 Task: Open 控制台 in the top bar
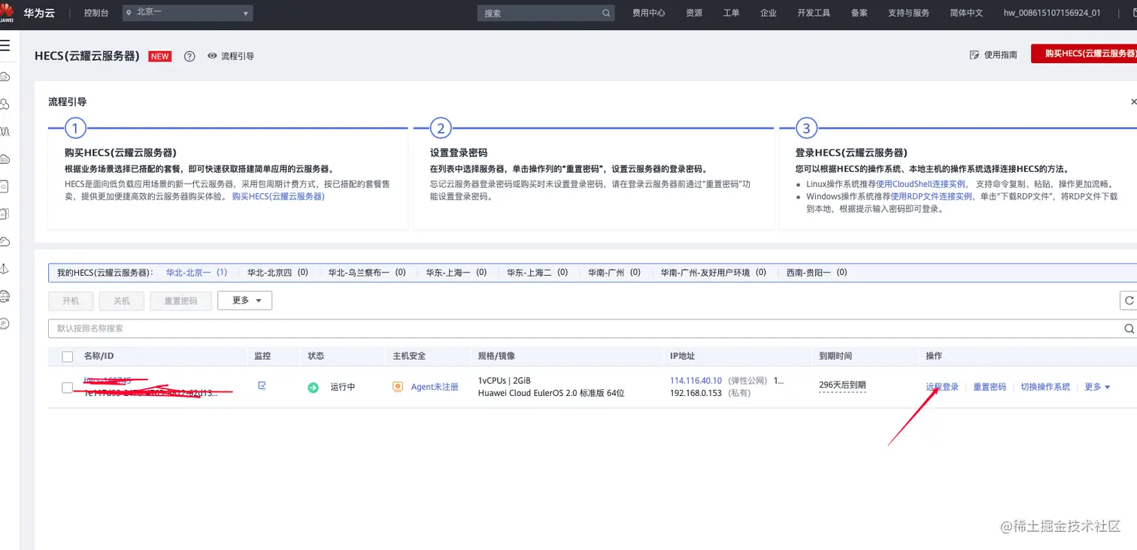[x=96, y=13]
